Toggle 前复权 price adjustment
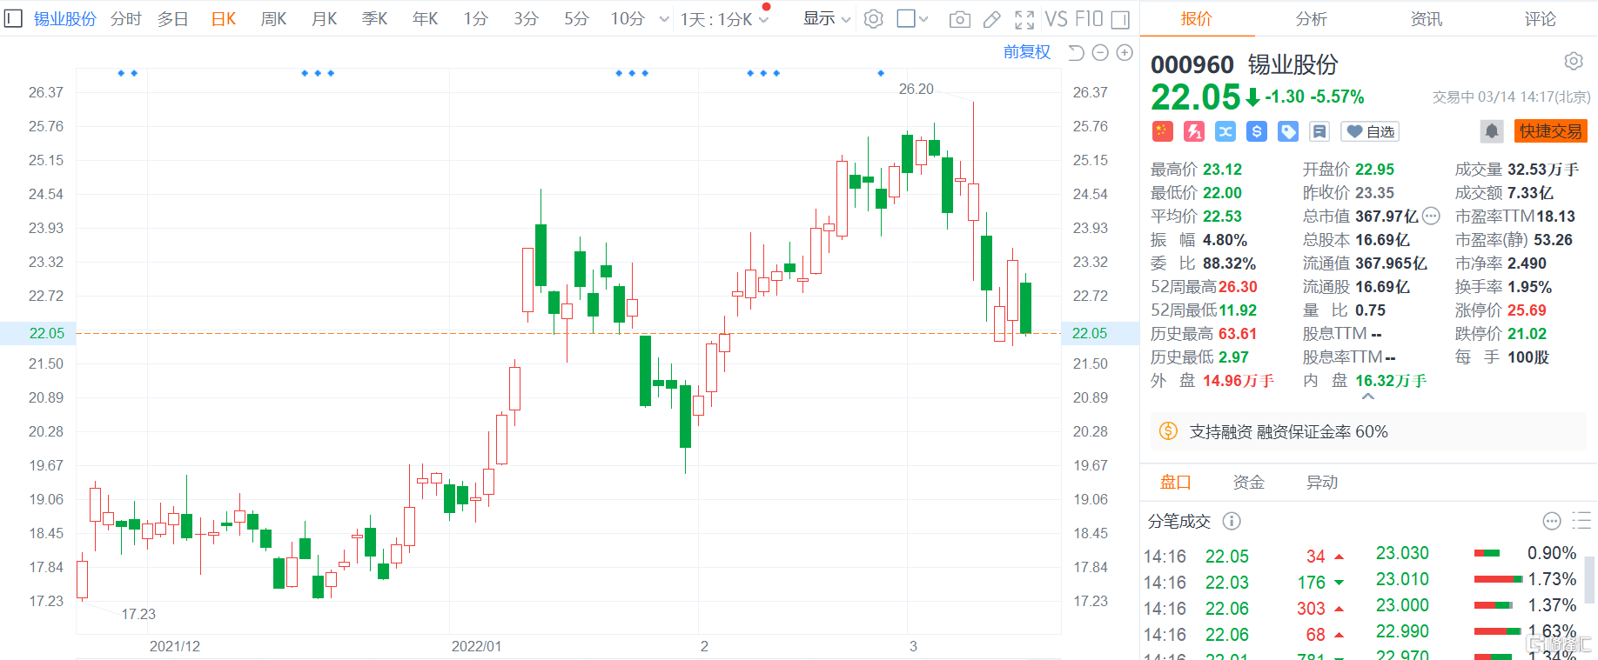Viewport: 1598px width, 660px height. click(1027, 52)
